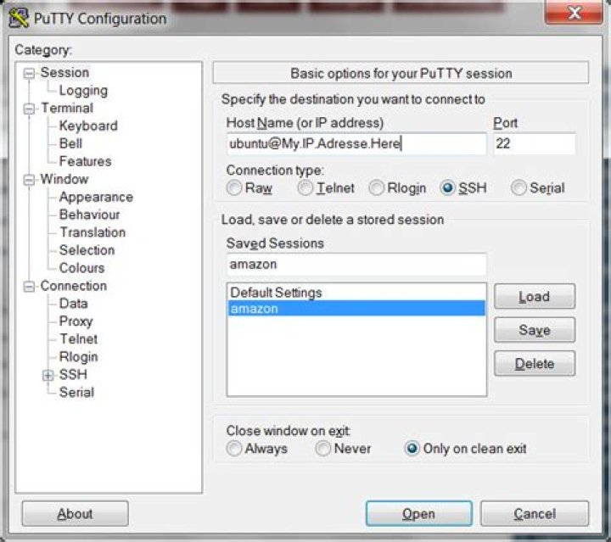
Task: Open the Selection settings category
Action: pos(87,250)
